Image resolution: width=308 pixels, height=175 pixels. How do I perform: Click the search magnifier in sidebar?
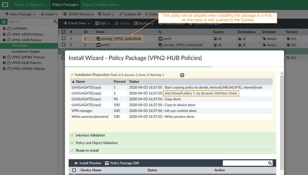tap(55, 22)
